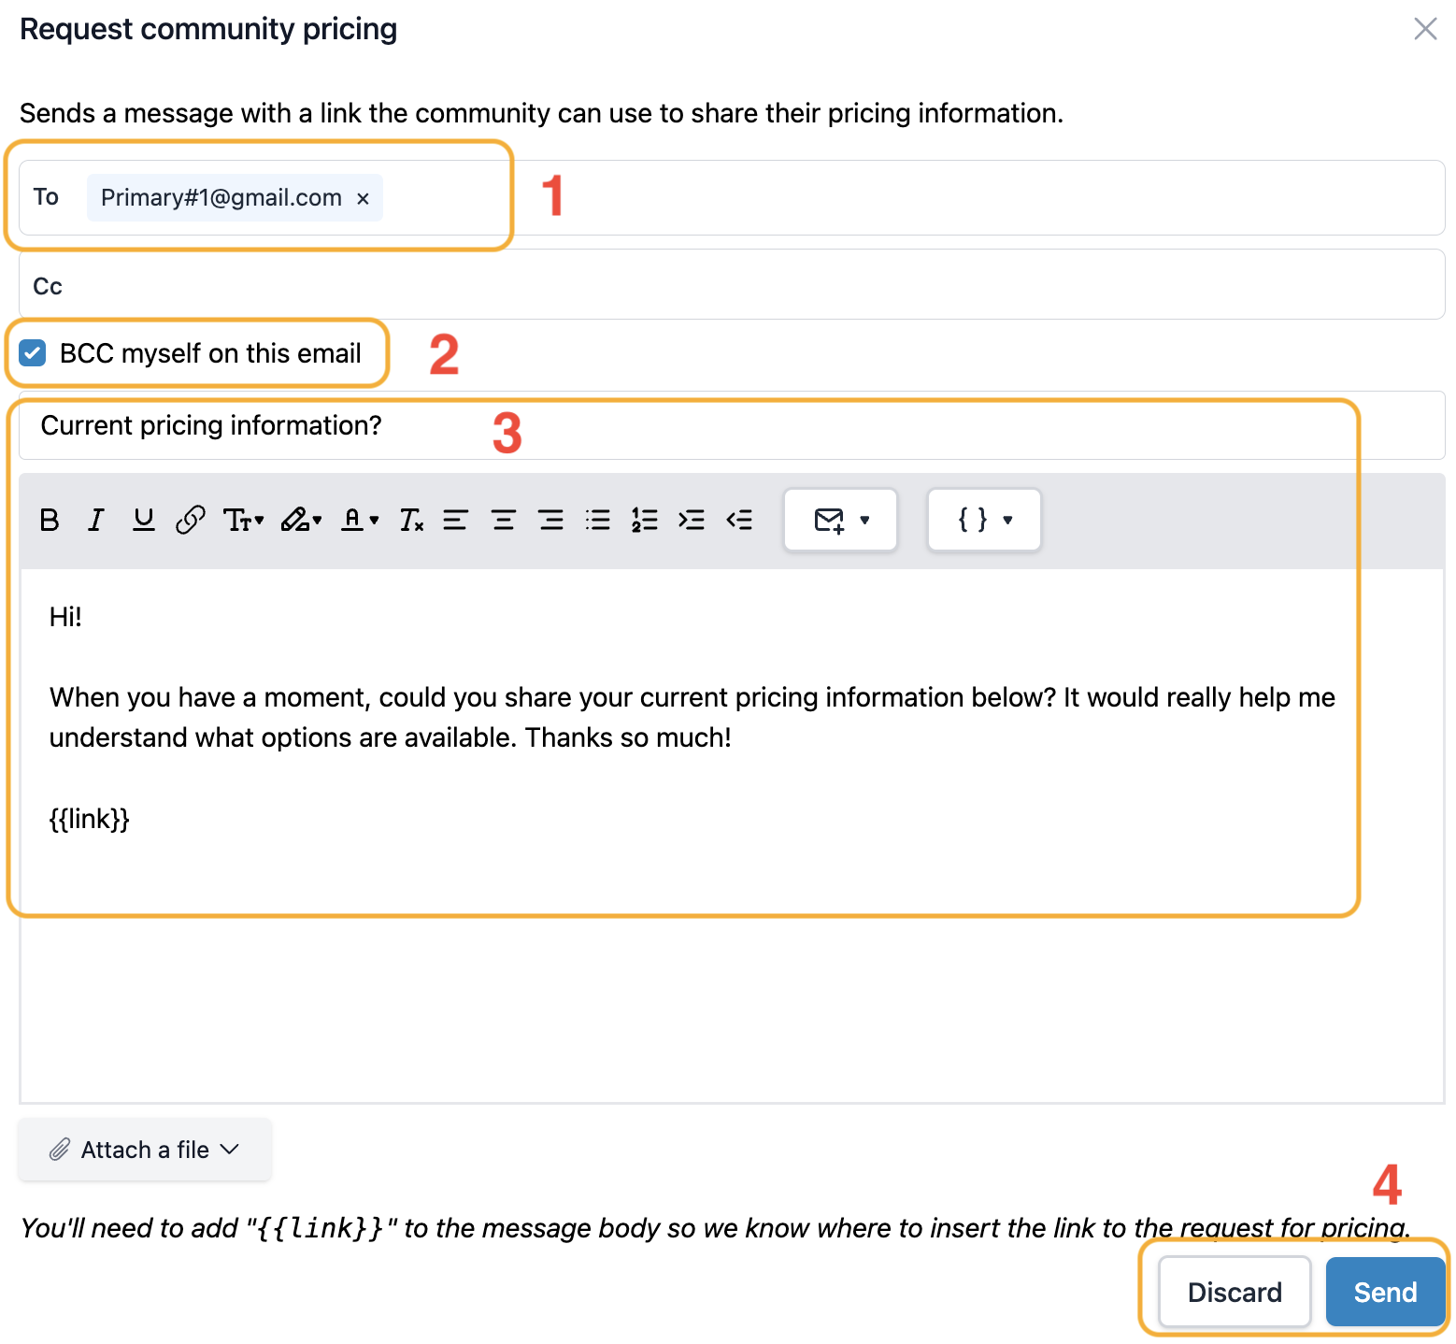Edit the subject Current pricing information?
Viewport: 1456px width, 1344px height.
click(x=732, y=426)
